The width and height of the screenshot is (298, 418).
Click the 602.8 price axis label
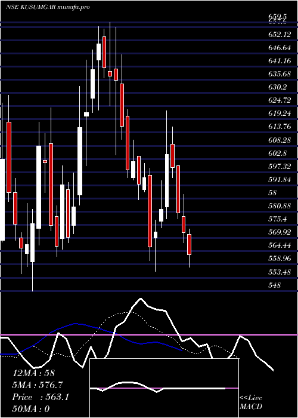(278, 153)
